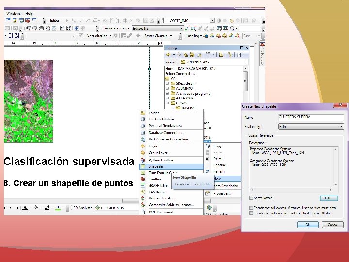
Task: Open the 3D Analyst menu button
Action: click(x=82, y=208)
